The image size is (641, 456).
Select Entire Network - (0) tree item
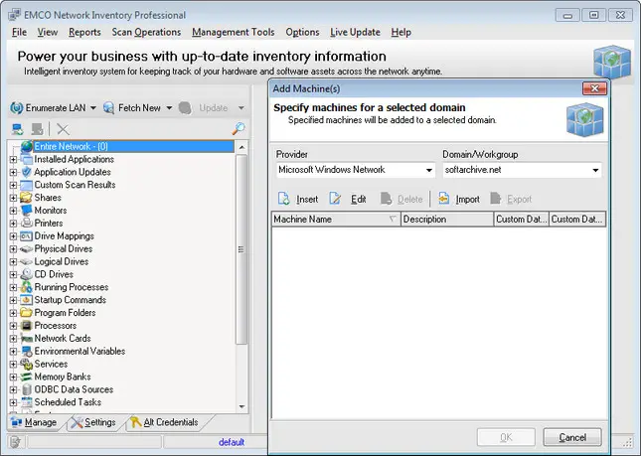tap(134, 146)
